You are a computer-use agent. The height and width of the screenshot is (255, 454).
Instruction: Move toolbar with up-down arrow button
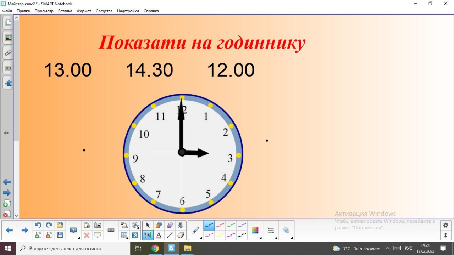pos(446,235)
